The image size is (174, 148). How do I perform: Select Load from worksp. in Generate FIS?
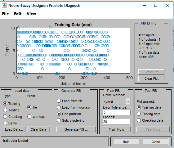click(59, 107)
